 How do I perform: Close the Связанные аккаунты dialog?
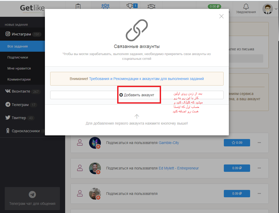click(221, 16)
